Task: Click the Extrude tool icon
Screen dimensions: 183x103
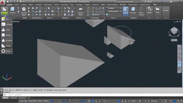Action: pos(12,9)
